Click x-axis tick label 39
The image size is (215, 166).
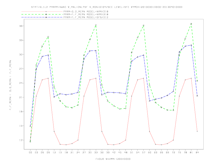click(108, 152)
